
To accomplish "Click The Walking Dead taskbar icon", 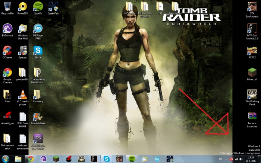I will 81,159.
